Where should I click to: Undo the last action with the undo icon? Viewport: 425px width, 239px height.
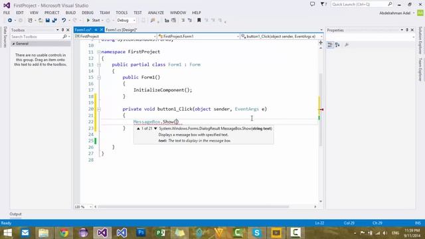click(64, 21)
